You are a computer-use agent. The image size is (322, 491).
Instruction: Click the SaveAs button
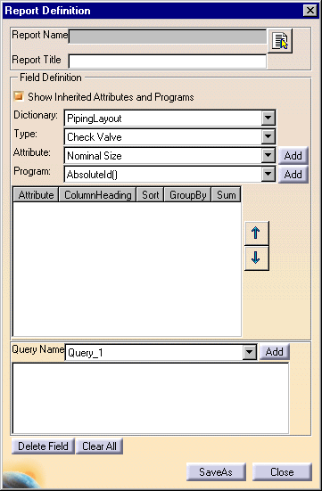(216, 472)
